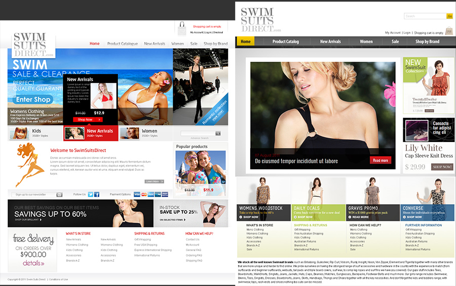Open the Facebook follow icon
This screenshot has width=456, height=286.
pyautogui.click(x=97, y=195)
